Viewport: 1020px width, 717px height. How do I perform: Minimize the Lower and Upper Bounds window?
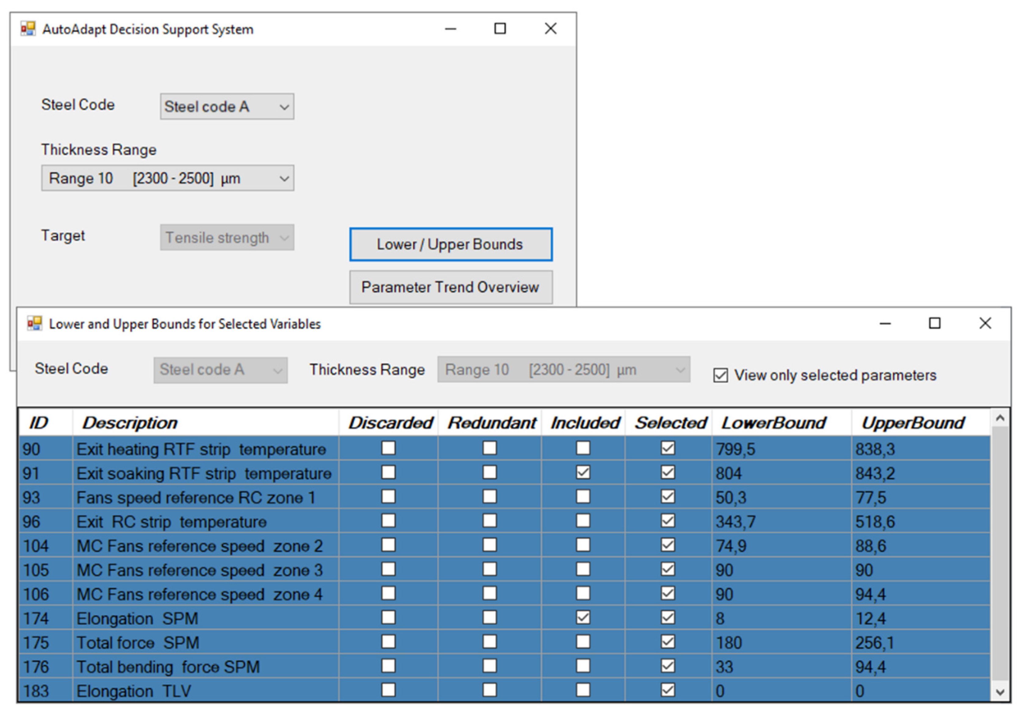pyautogui.click(x=885, y=324)
